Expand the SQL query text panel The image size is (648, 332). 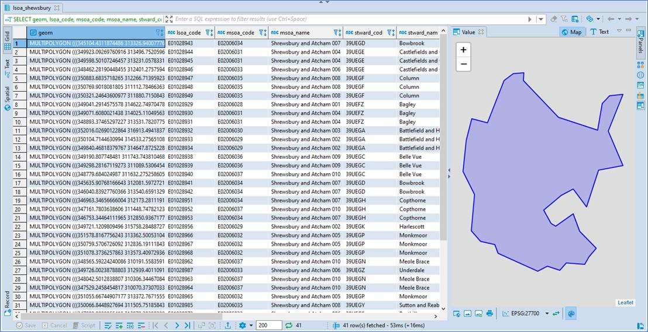[168, 19]
